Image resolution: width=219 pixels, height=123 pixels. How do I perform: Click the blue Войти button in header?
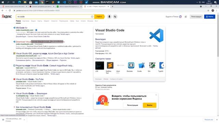point(210,17)
